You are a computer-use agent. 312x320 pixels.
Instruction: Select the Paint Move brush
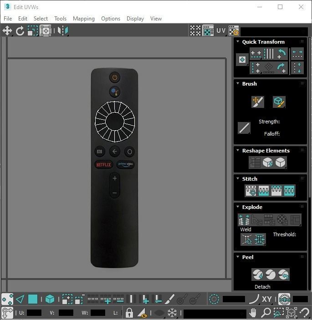point(258,102)
